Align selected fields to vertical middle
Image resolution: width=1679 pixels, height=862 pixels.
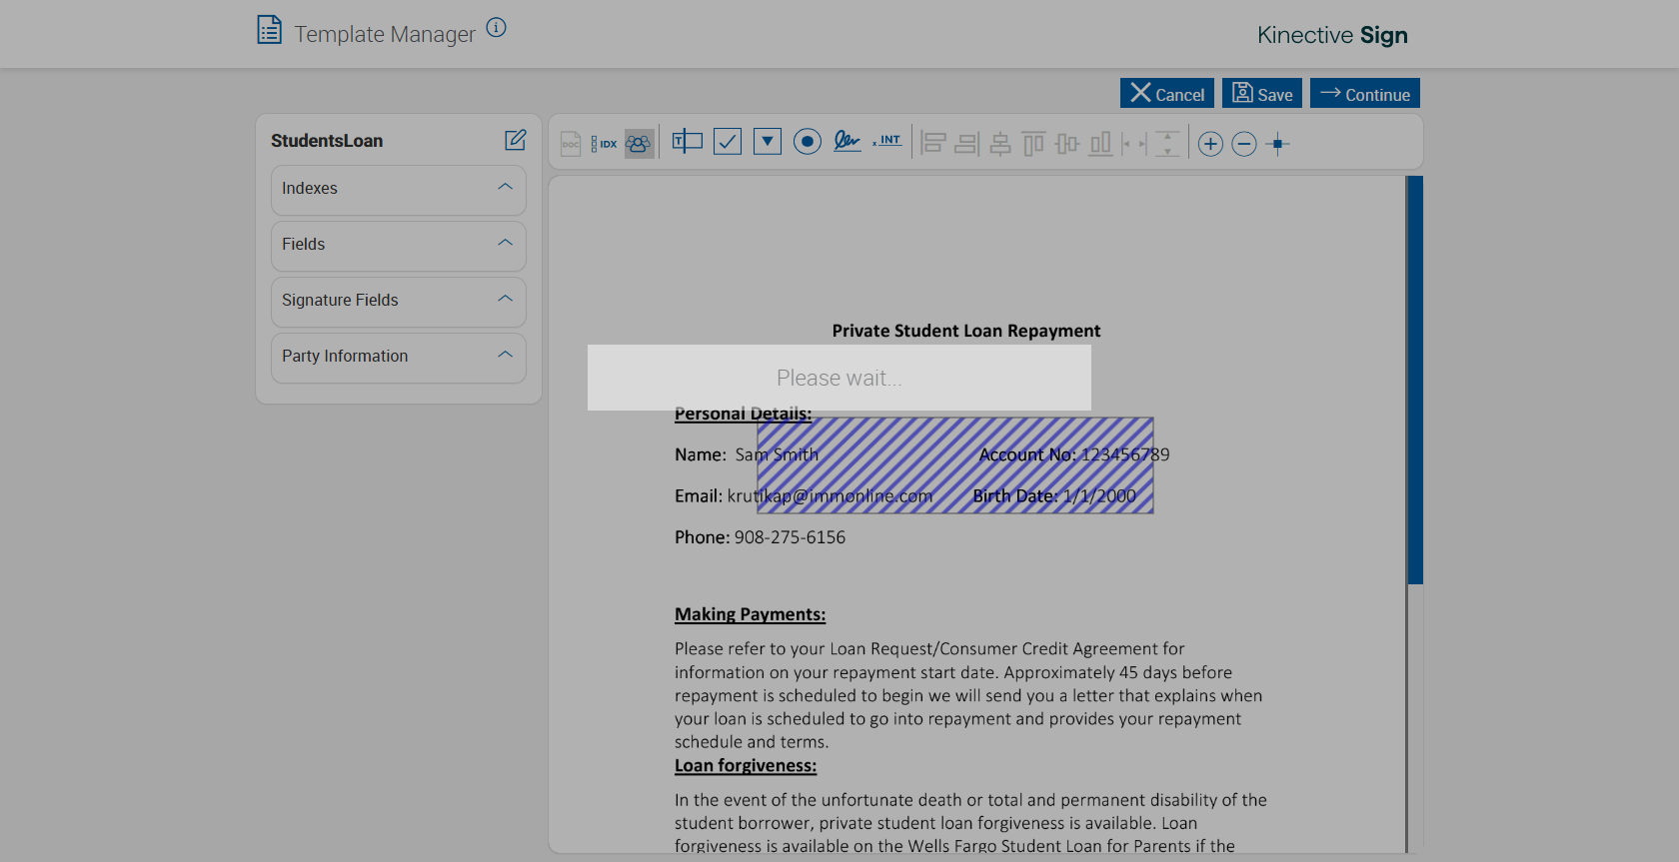pos(1067,144)
